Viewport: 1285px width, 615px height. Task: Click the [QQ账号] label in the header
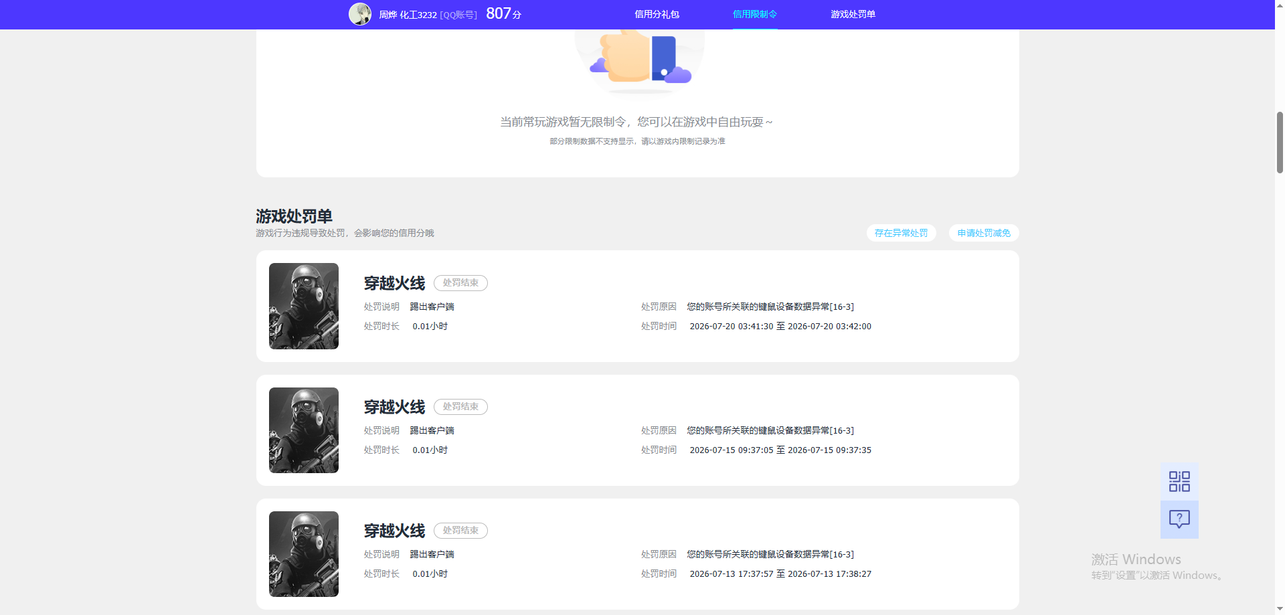click(x=458, y=15)
